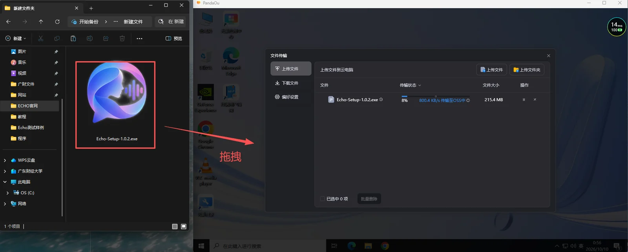This screenshot has height=252, width=628.
Task: Toggle the Preview pane in Explorer
Action: (x=174, y=38)
